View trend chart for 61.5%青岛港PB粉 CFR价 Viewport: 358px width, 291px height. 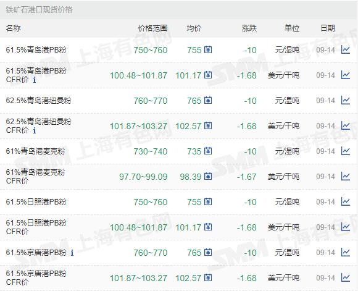click(346, 75)
